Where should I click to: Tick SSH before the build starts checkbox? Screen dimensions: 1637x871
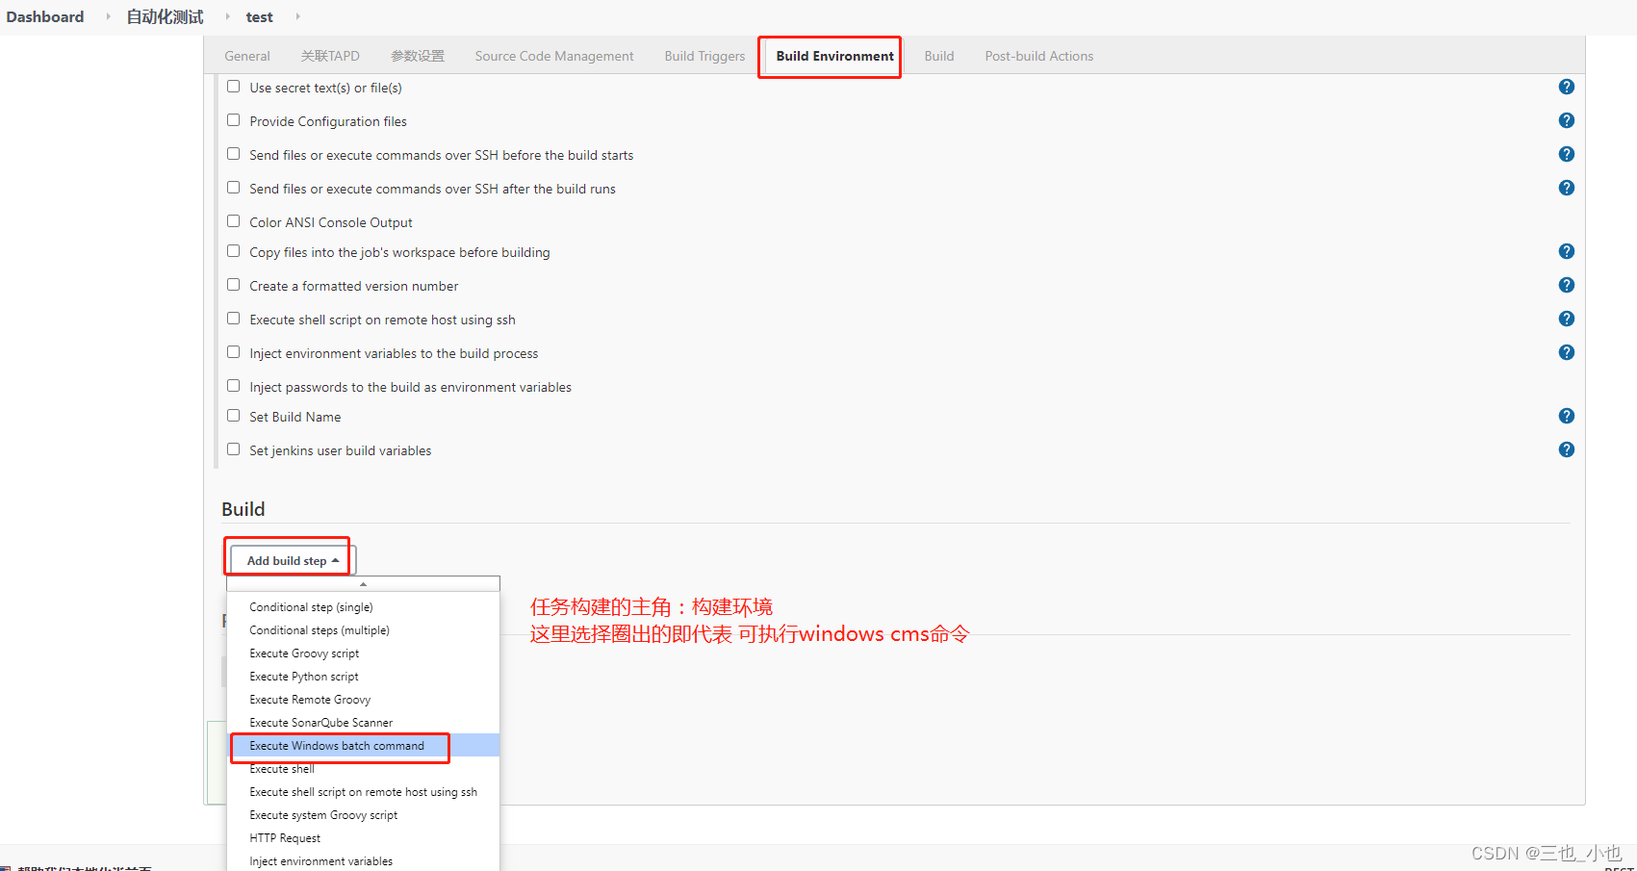pos(233,154)
